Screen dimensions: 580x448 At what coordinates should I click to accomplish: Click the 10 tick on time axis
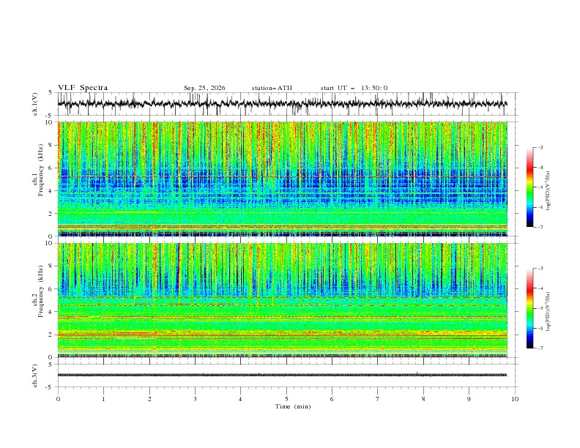515,399
